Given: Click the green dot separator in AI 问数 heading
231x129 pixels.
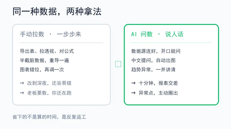Looking at the screenshot, I should pyautogui.click(x=159, y=34).
